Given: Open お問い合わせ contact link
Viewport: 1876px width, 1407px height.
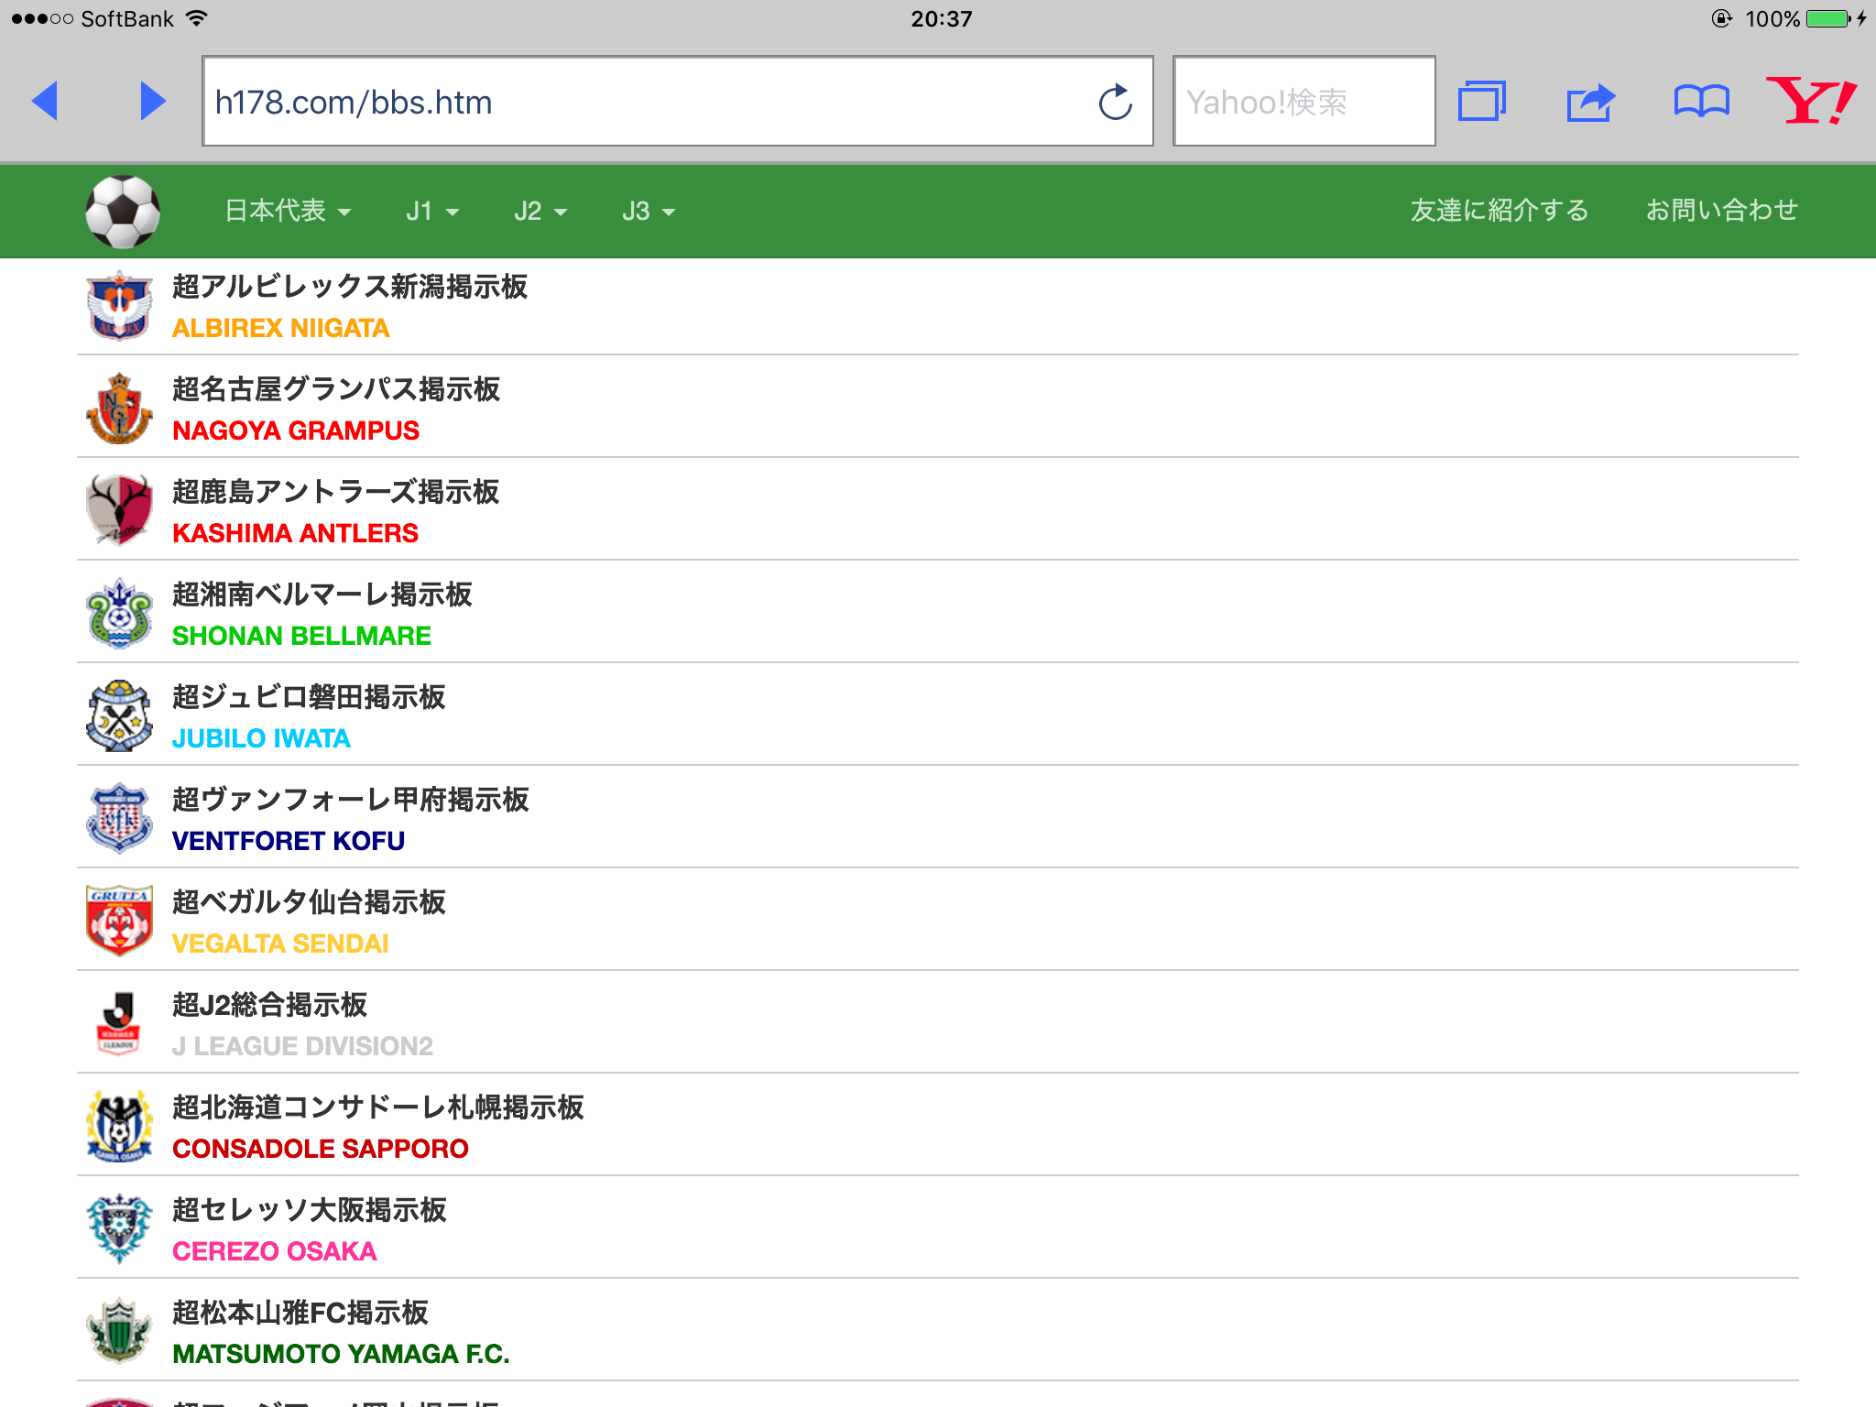Looking at the screenshot, I should [x=1721, y=211].
